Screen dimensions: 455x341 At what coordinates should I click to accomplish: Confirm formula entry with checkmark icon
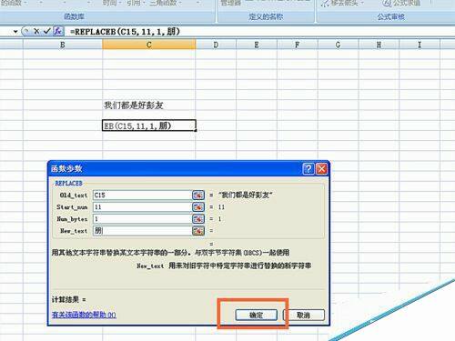(x=46, y=31)
